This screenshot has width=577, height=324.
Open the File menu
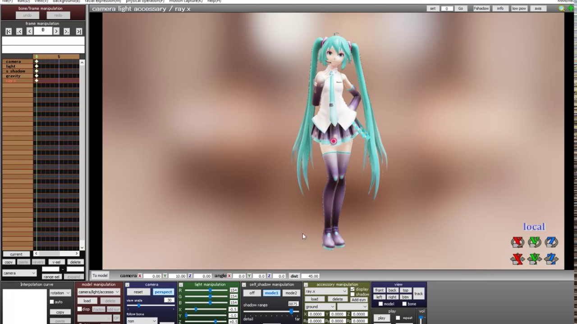click(7, 1)
